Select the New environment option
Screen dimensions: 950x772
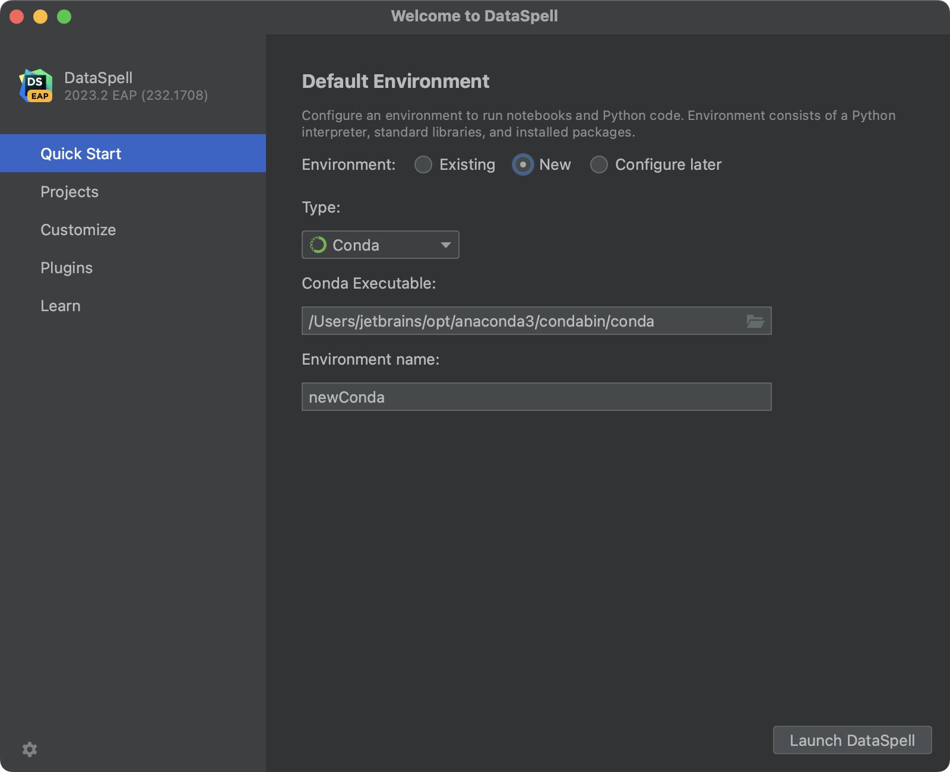click(x=522, y=164)
